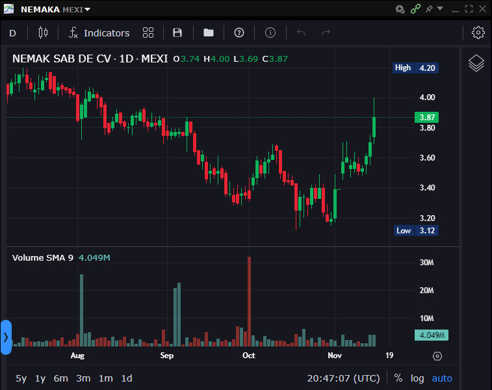The height and width of the screenshot is (390, 492).
Task: Click the app logo icon in title bar
Action: pyautogui.click(x=8, y=9)
